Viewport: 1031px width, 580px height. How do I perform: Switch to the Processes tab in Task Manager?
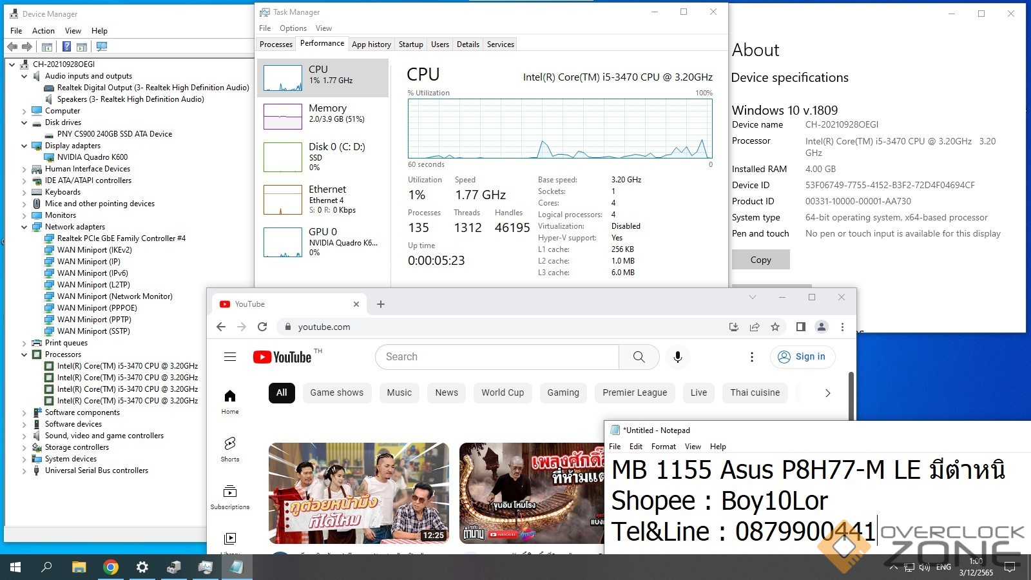(x=276, y=44)
